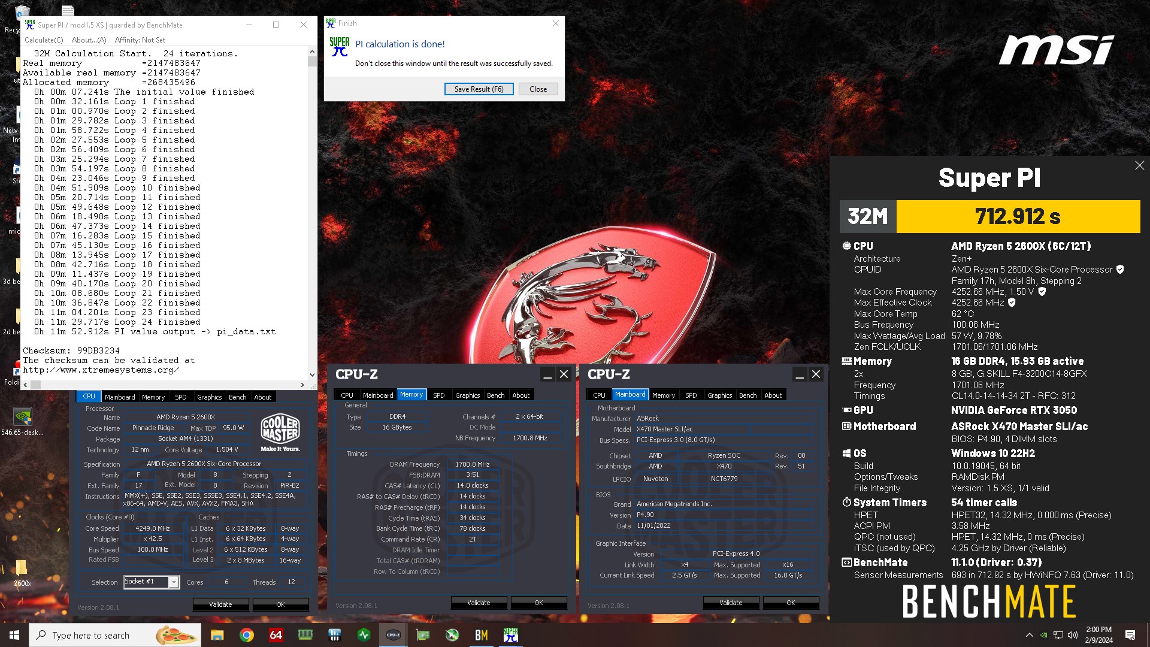
Task: Open Affinity: Not Set menu
Action: 140,40
